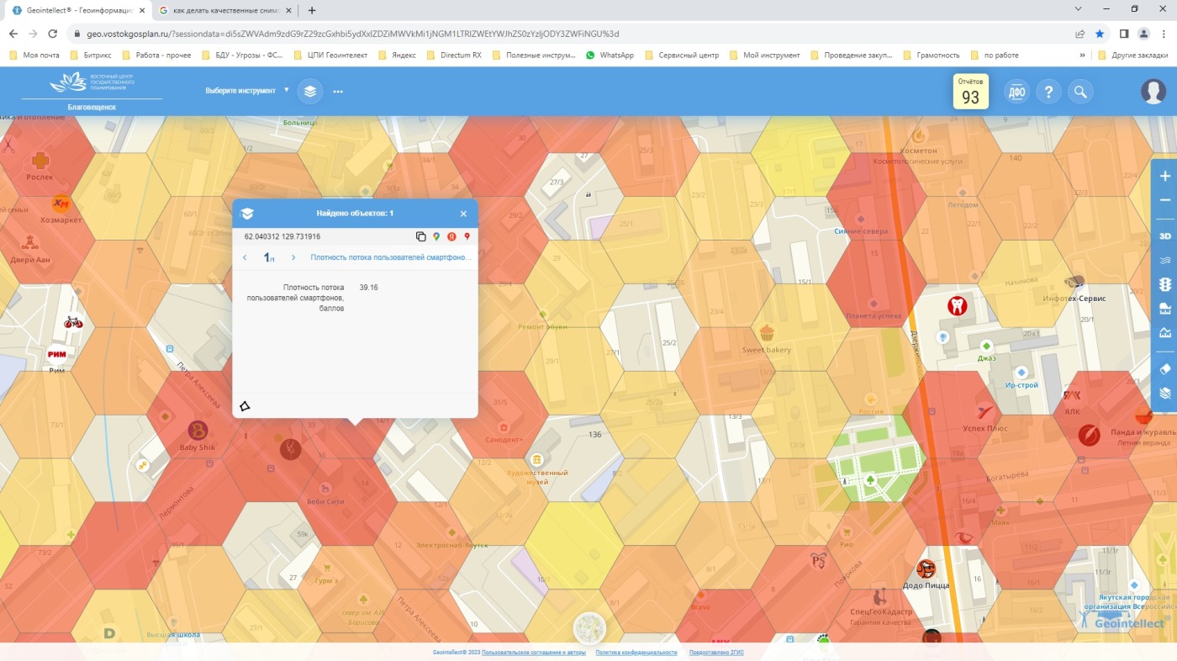Zoom in the map with plus
Image resolution: width=1177 pixels, height=661 pixels.
point(1164,177)
